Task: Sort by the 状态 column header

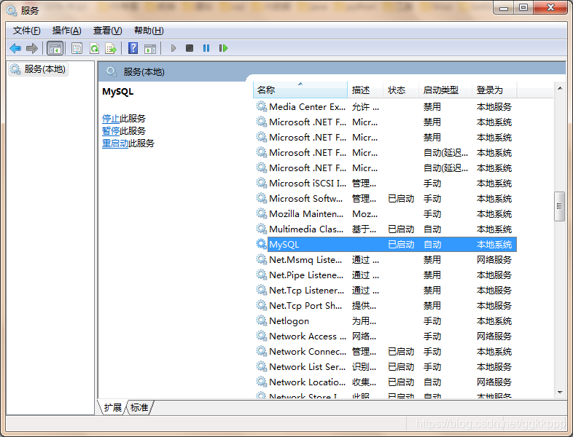Action: click(x=400, y=90)
